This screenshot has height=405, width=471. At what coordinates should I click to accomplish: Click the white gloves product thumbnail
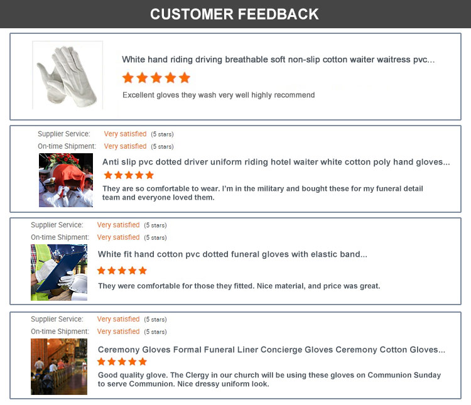tap(67, 76)
